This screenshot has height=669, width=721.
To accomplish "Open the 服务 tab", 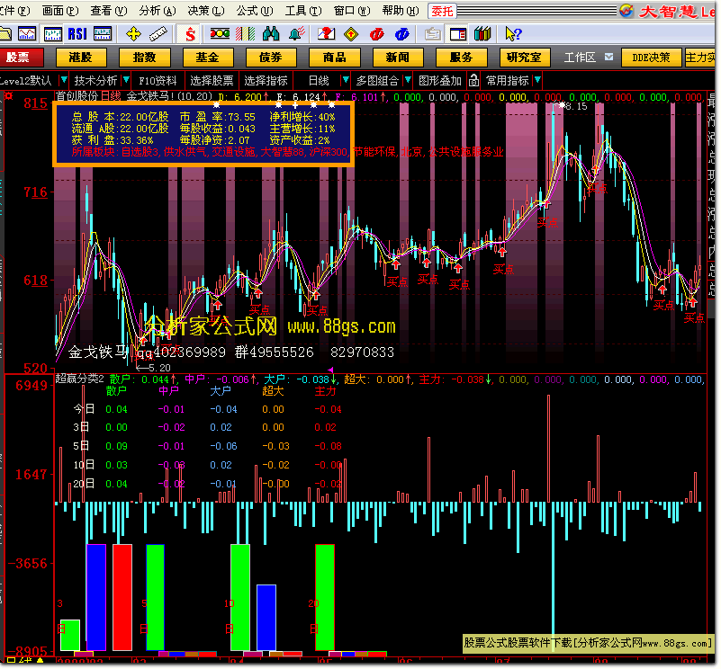I will [x=461, y=58].
